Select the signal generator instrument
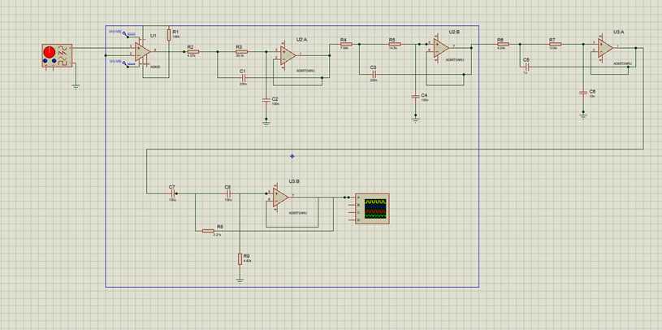 [x=57, y=55]
